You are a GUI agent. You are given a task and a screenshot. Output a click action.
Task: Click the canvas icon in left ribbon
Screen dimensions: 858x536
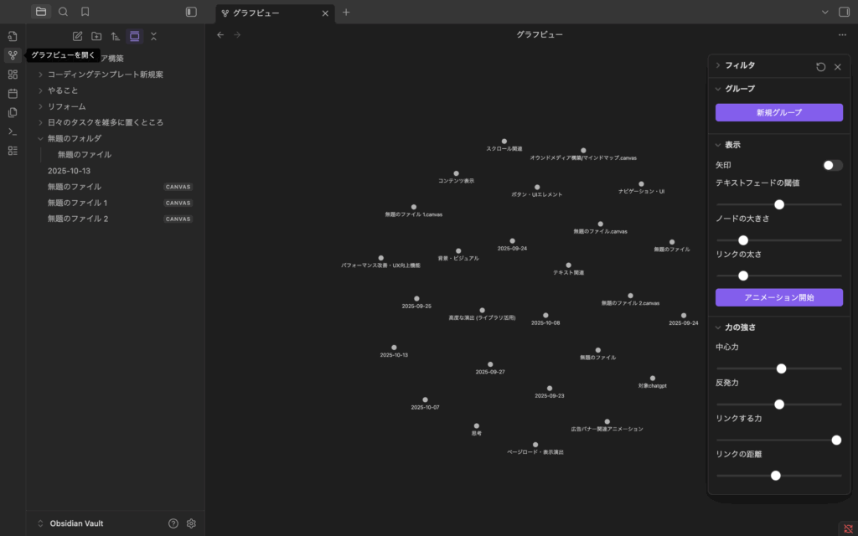(13, 75)
